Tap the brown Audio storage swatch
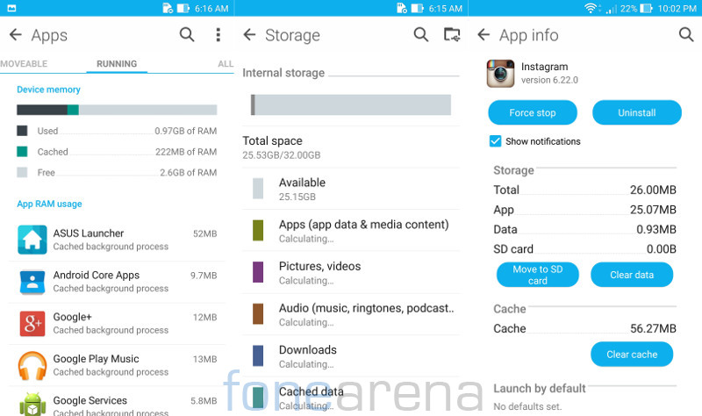Image resolution: width=702 pixels, height=416 pixels. tap(258, 313)
